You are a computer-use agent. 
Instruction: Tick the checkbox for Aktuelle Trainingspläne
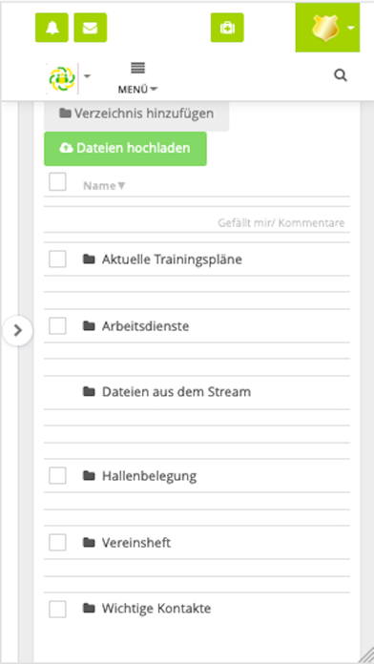pos(57,259)
